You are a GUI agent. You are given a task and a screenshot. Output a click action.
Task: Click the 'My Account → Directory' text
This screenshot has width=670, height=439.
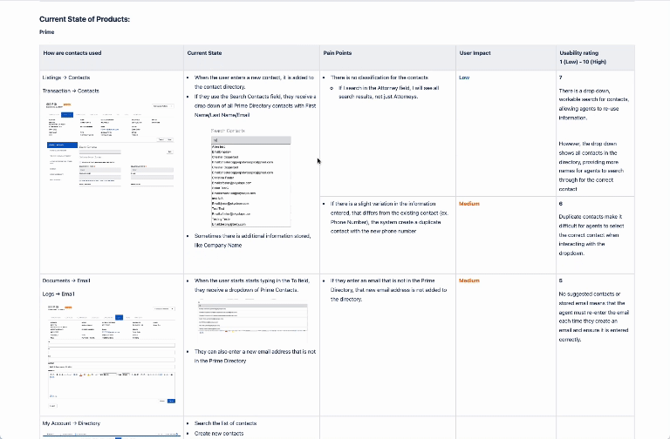click(x=72, y=423)
